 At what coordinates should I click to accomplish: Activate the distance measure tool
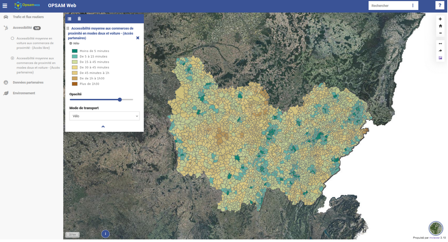click(441, 44)
